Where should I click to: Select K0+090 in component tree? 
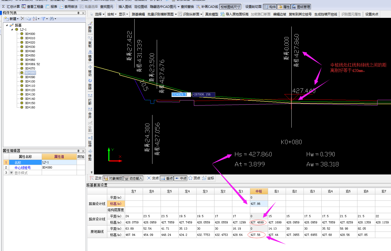point(30,77)
